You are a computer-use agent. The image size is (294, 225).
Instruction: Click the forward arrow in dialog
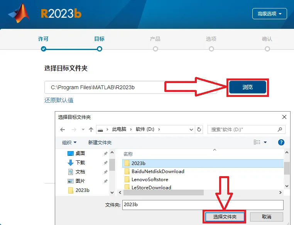coord(74,130)
